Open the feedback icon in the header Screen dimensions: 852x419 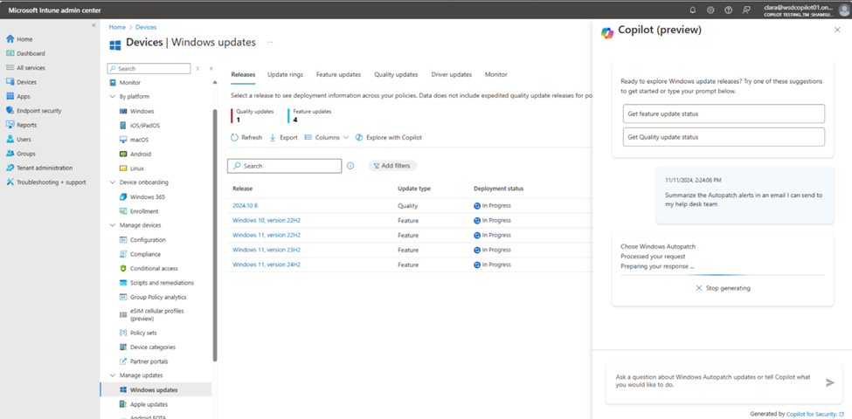click(x=746, y=10)
